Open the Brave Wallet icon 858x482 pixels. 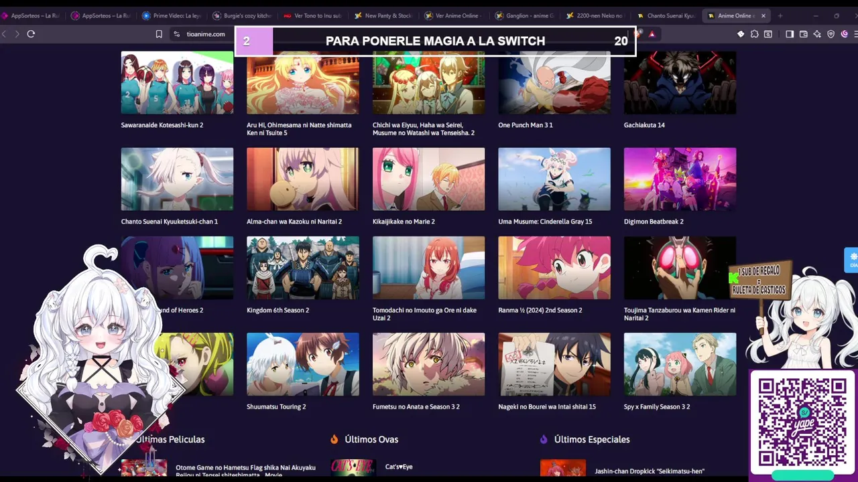pos(804,34)
